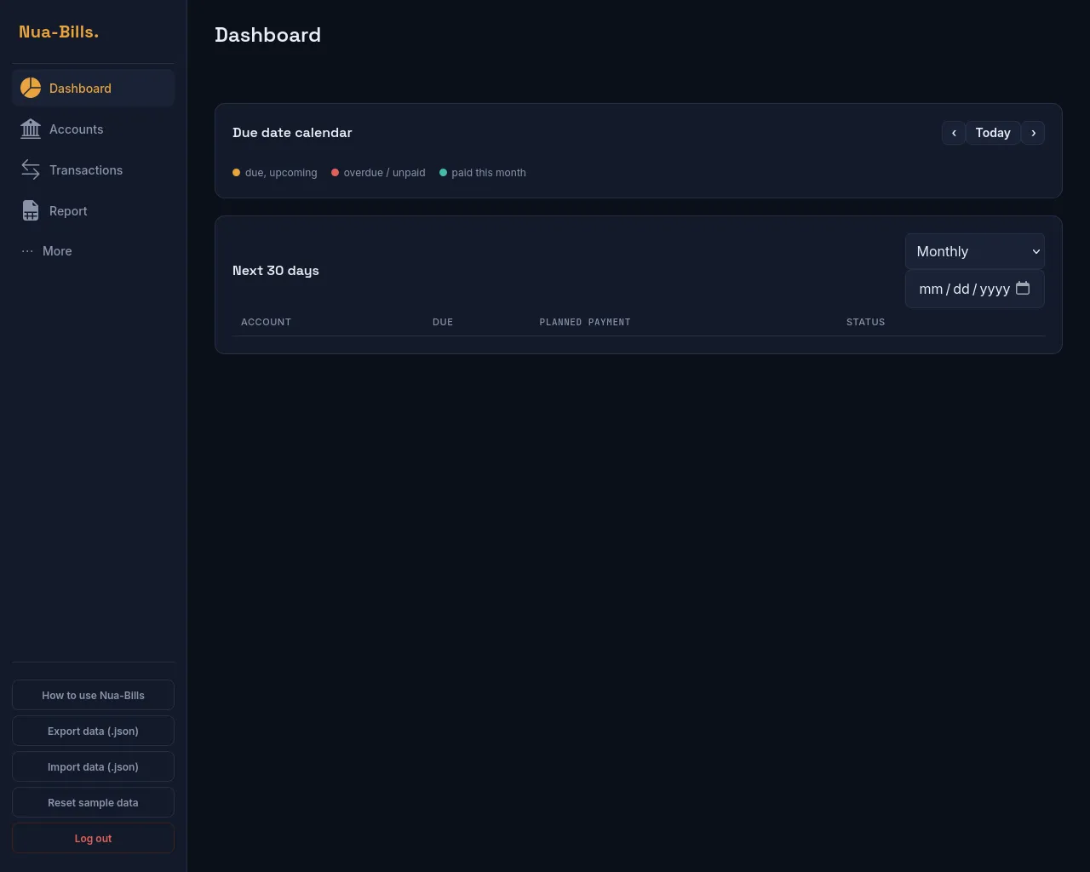Screen dimensions: 1090x872
Task: Jump to Today in the calendar
Action: [x=993, y=133]
